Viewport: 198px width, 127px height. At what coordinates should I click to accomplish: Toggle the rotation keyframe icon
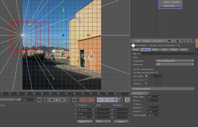click(x=110, y=100)
